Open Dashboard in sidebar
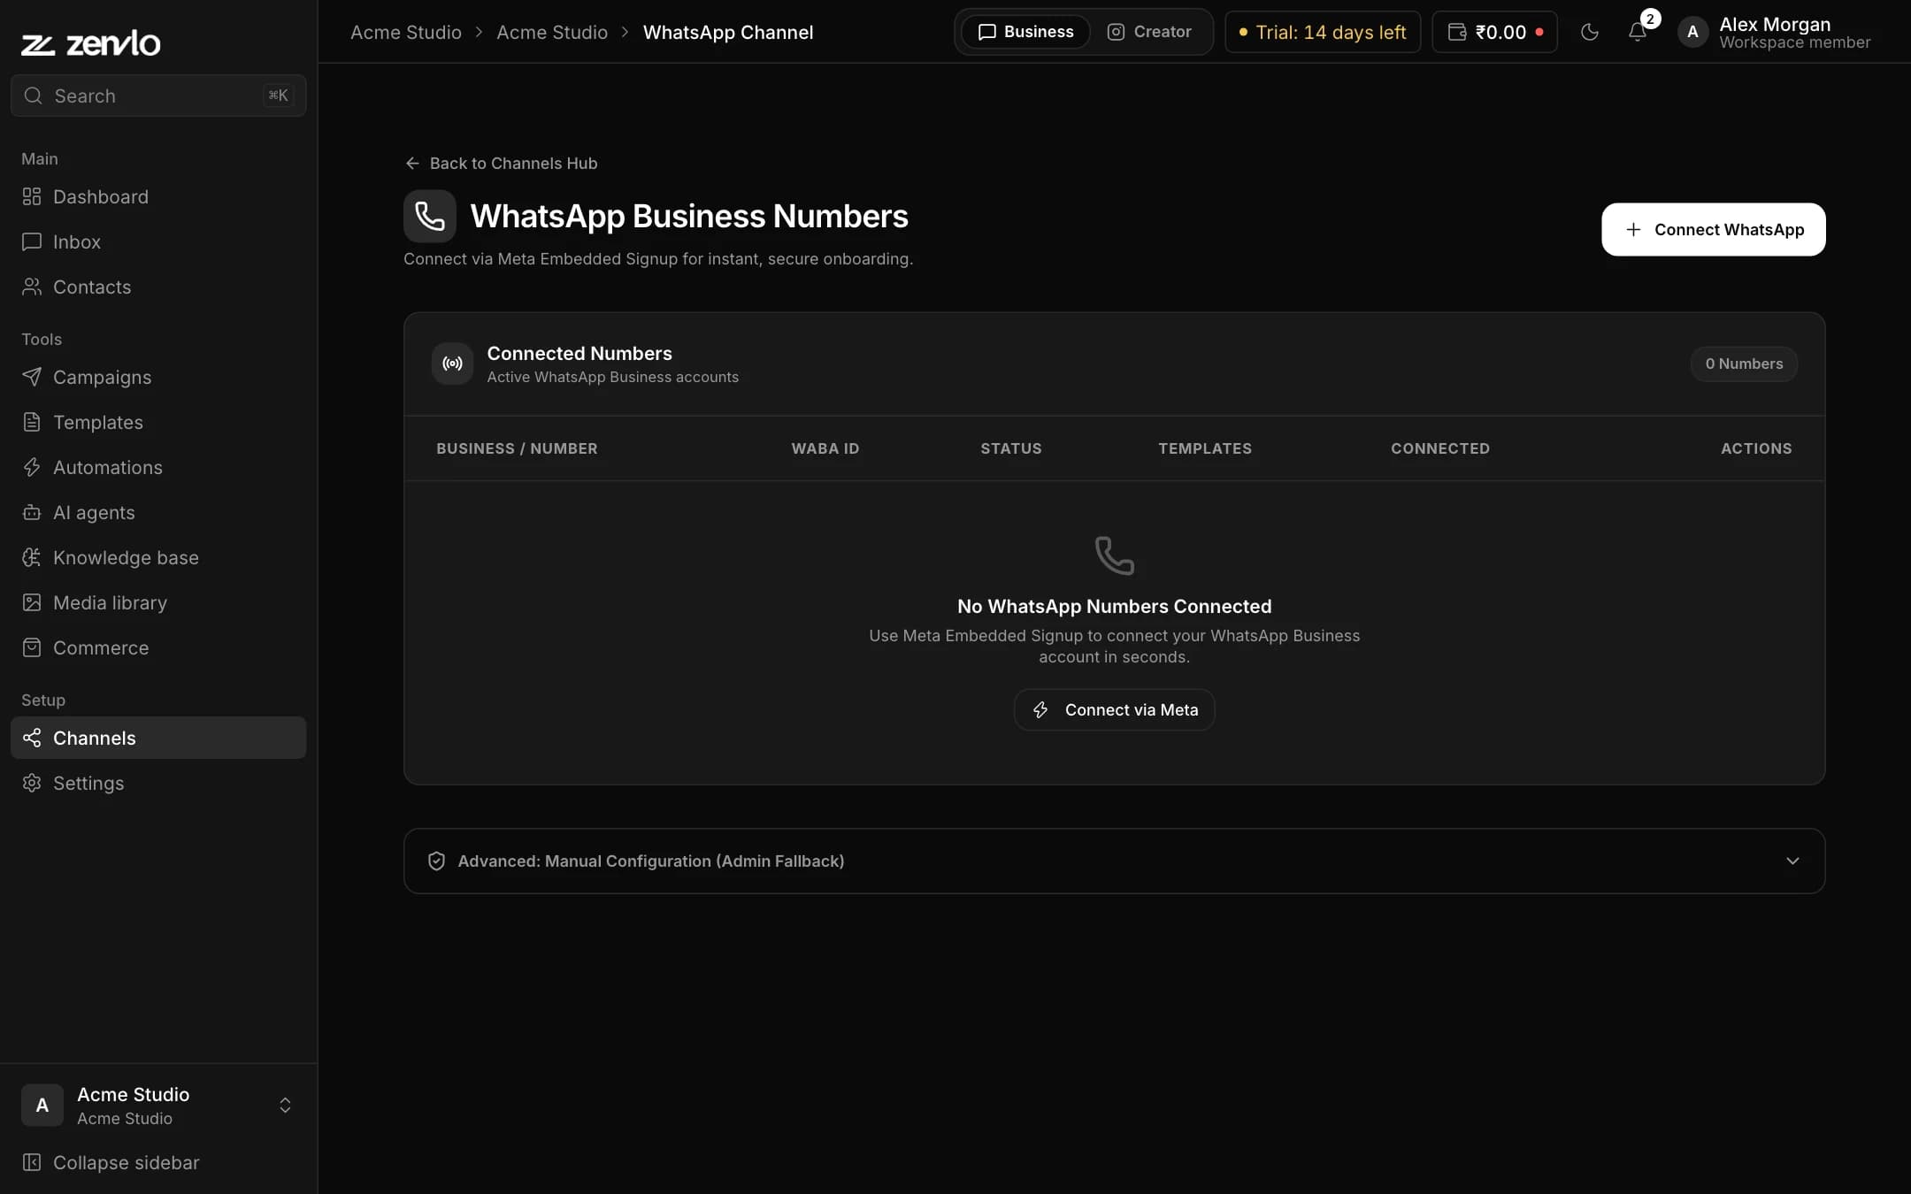1911x1194 pixels. click(158, 196)
